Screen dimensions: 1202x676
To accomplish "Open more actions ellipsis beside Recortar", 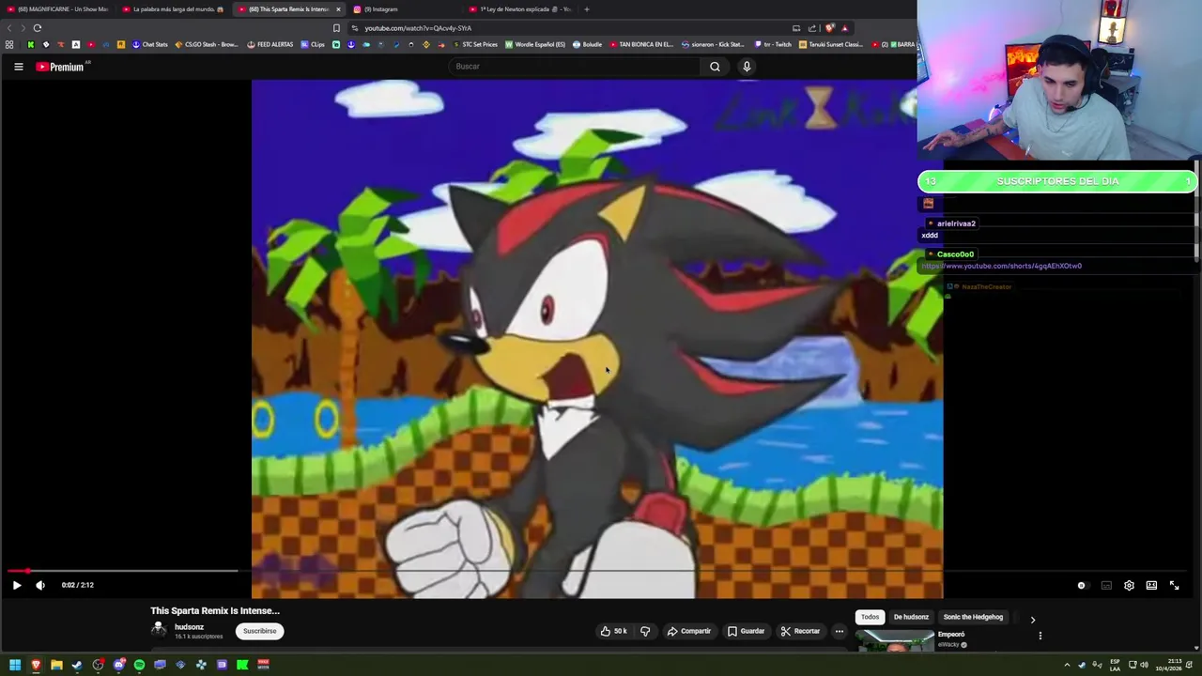I will (x=840, y=631).
